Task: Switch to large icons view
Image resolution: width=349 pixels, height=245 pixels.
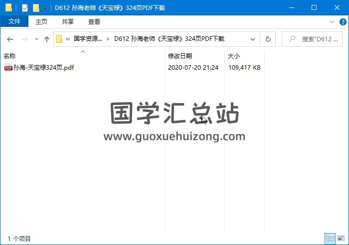Action: point(341,239)
